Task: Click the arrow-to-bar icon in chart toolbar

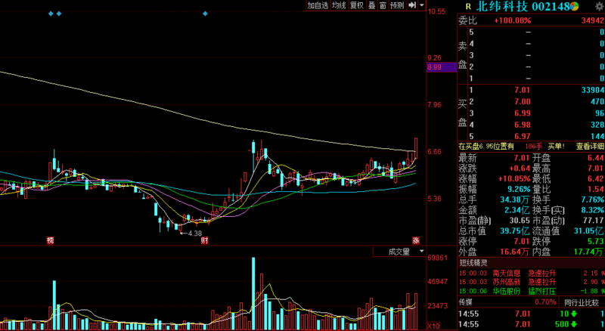Action: pos(412,5)
